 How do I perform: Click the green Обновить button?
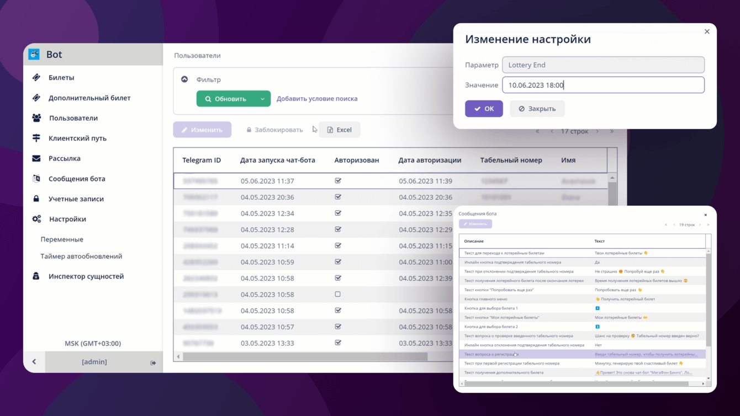[x=226, y=99]
